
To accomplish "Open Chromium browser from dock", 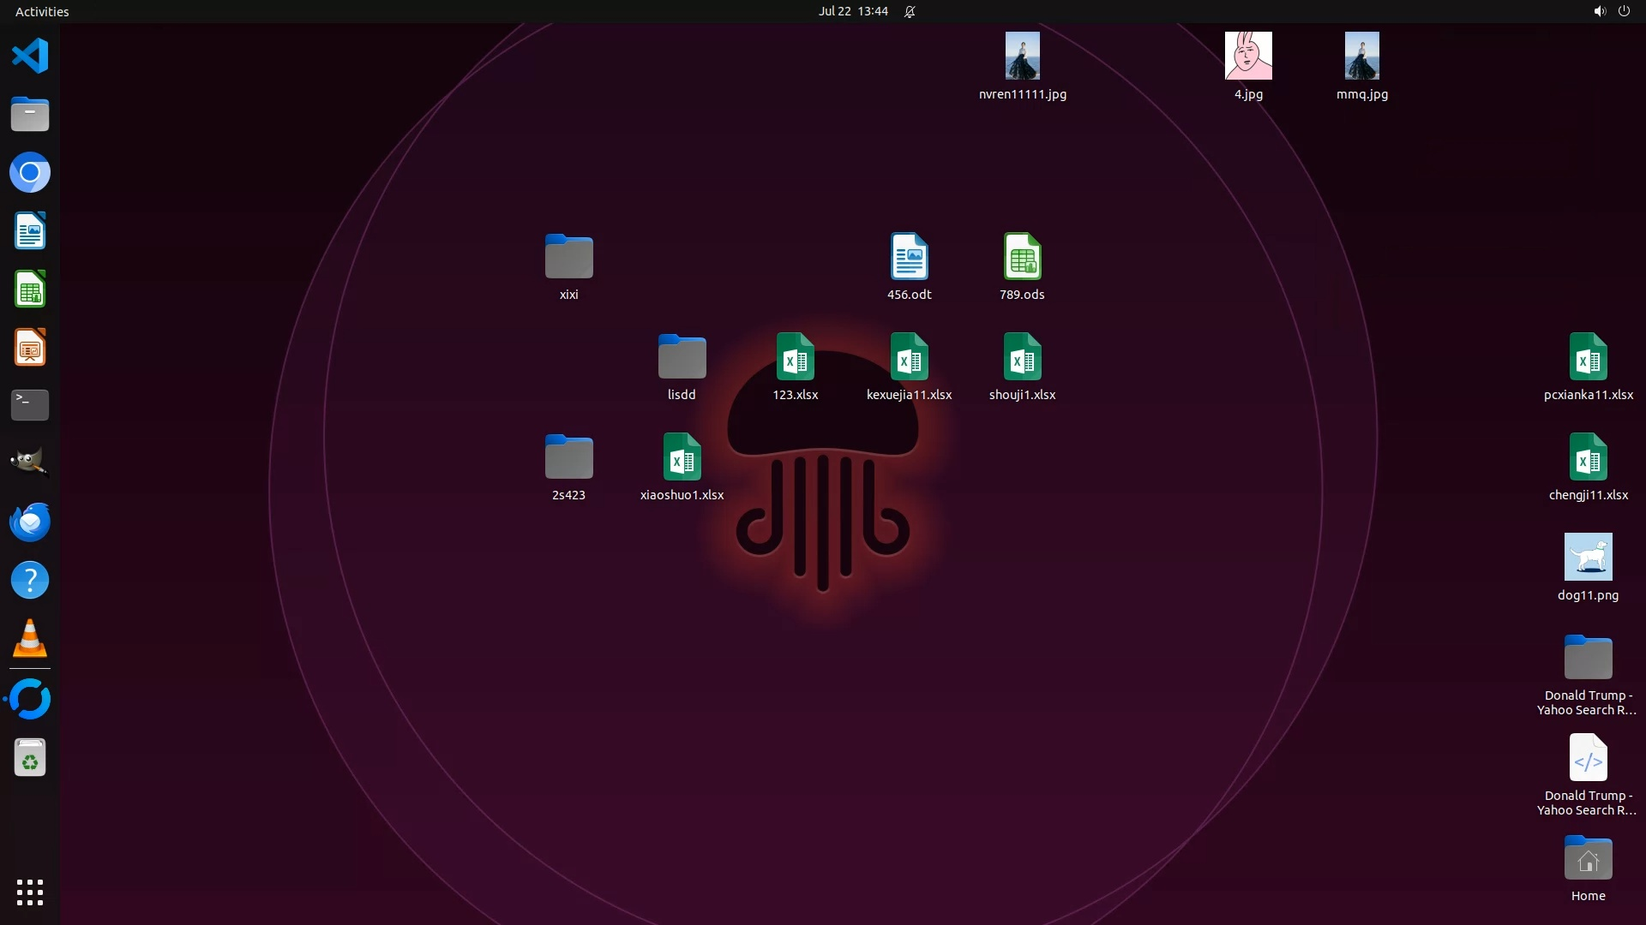I will coord(30,173).
